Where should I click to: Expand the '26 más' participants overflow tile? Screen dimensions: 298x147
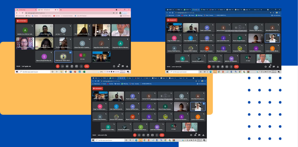[82, 56]
